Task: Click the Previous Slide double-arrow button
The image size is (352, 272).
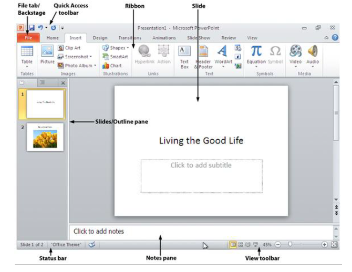Action: point(336,207)
